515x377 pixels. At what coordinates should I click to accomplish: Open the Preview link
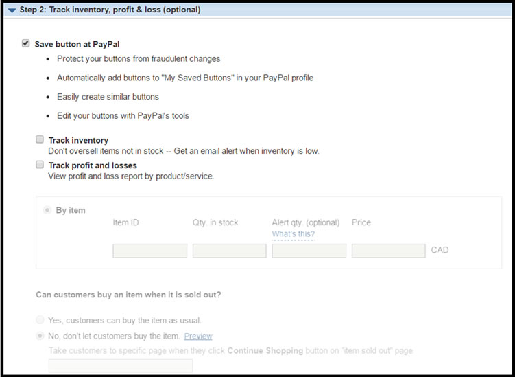pyautogui.click(x=198, y=336)
